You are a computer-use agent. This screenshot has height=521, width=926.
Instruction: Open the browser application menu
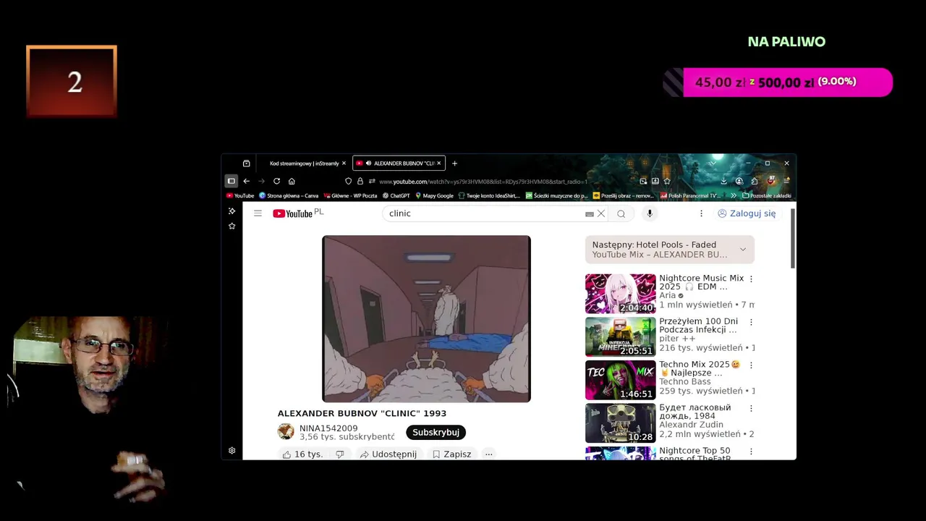click(786, 181)
